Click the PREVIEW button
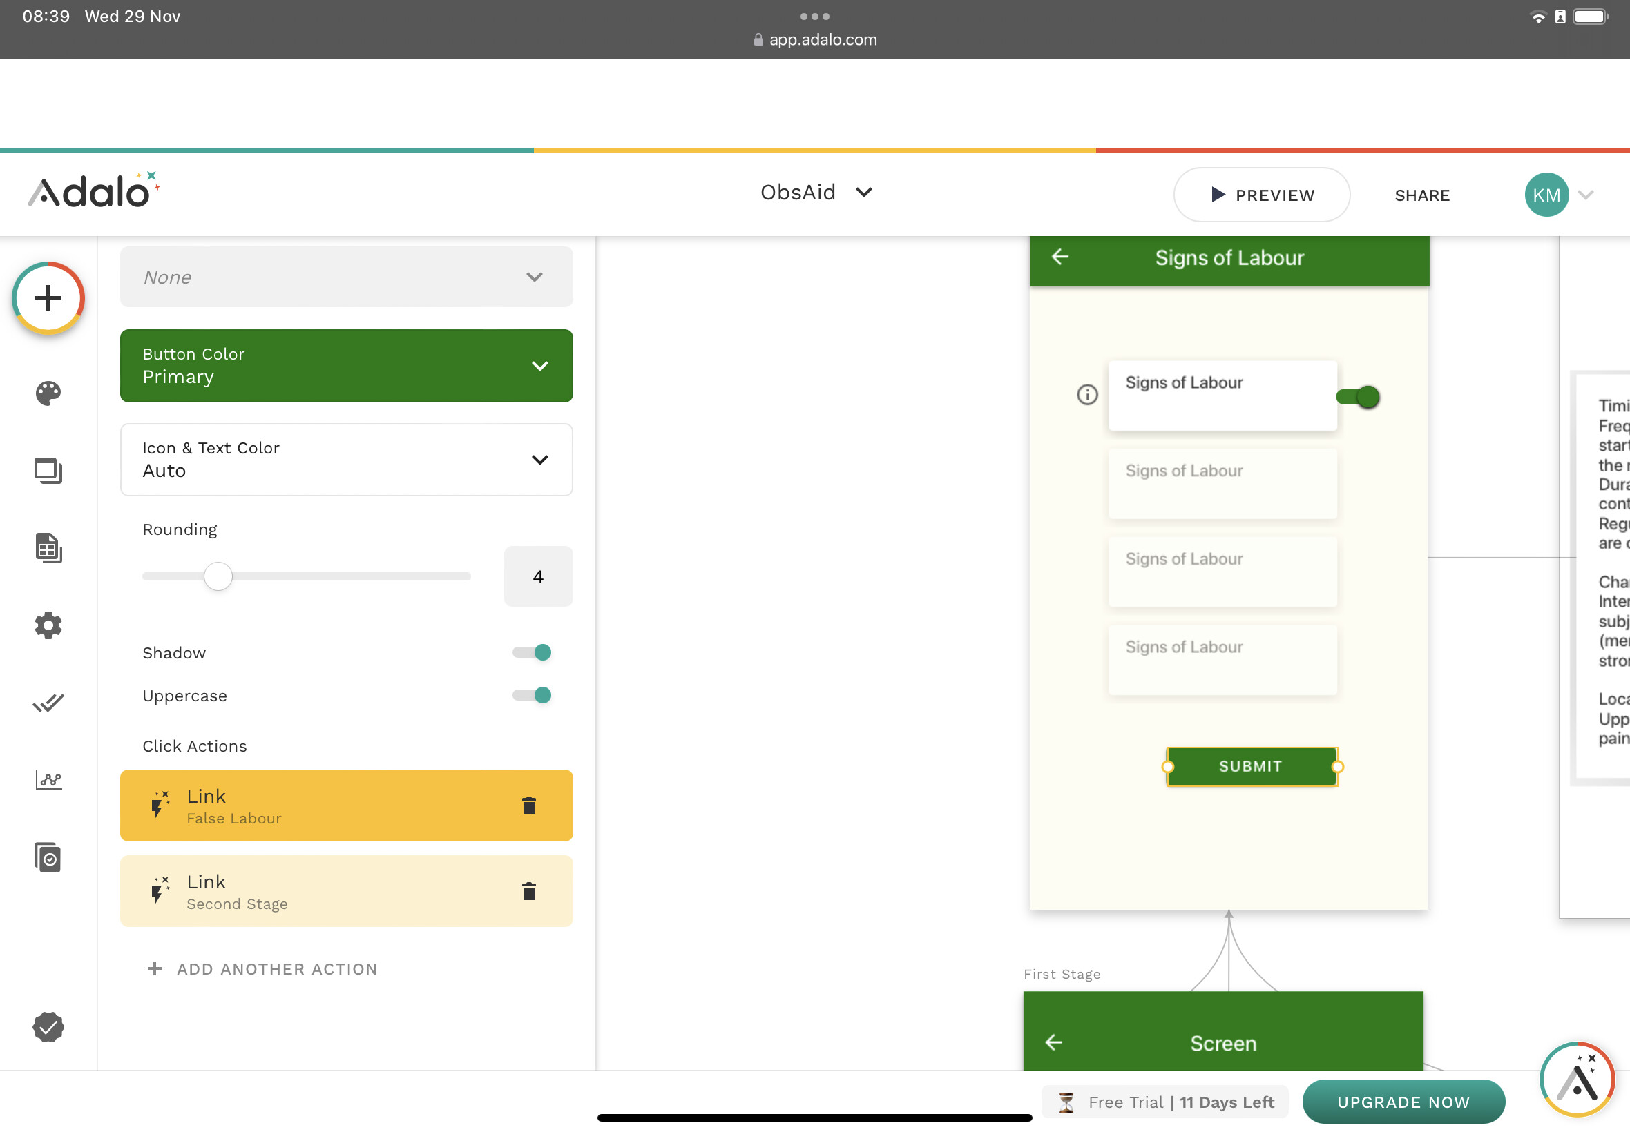This screenshot has width=1630, height=1132. point(1262,195)
